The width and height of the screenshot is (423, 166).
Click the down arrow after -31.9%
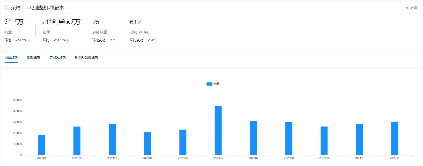[x=68, y=40]
